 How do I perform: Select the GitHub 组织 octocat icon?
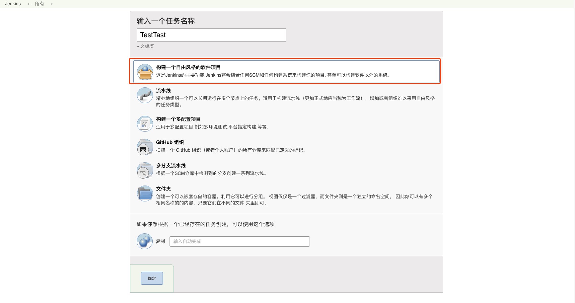[x=145, y=147]
